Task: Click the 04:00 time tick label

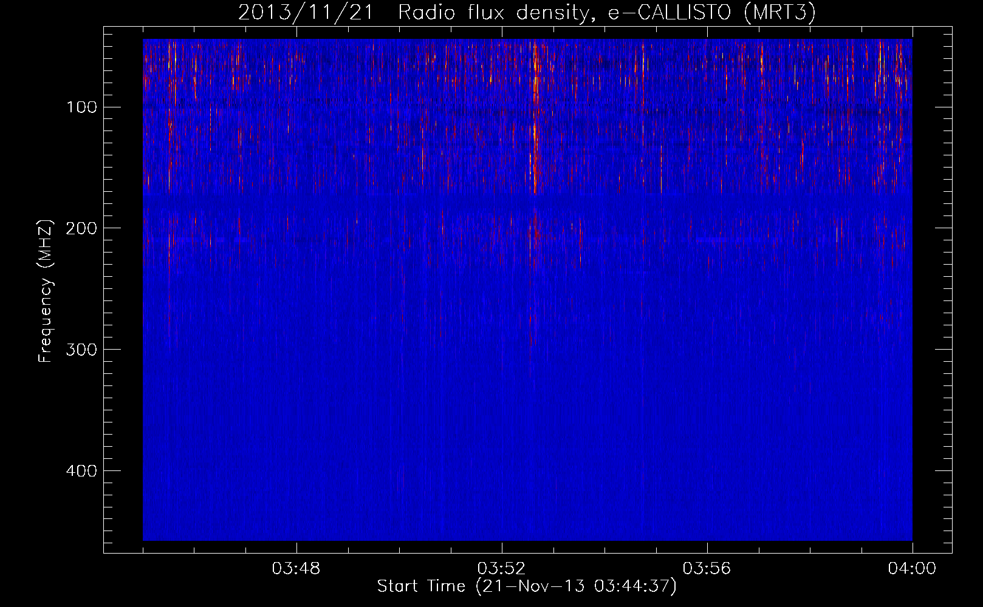Action: point(913,569)
